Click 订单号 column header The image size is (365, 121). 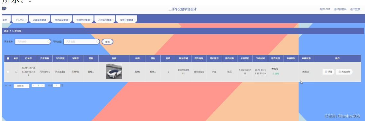coord(28,58)
